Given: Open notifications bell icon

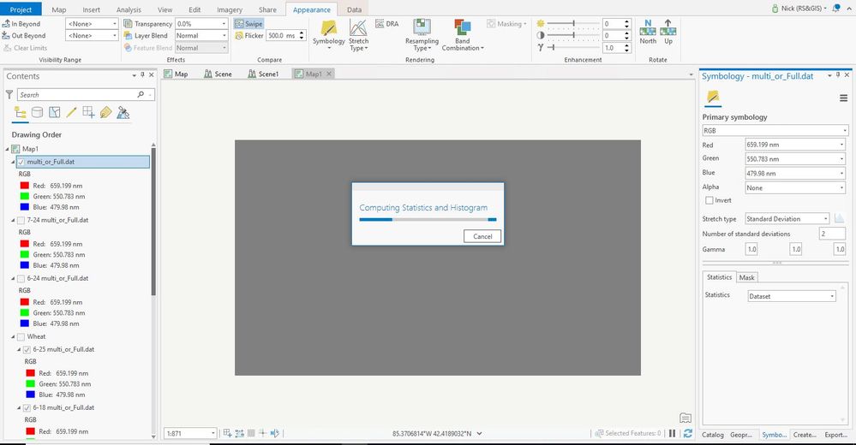Looking at the screenshot, I should coord(835,9).
